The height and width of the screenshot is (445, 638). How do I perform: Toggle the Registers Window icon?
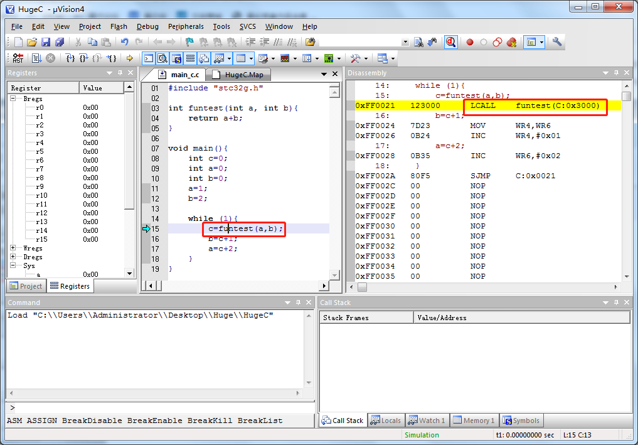tap(190, 58)
